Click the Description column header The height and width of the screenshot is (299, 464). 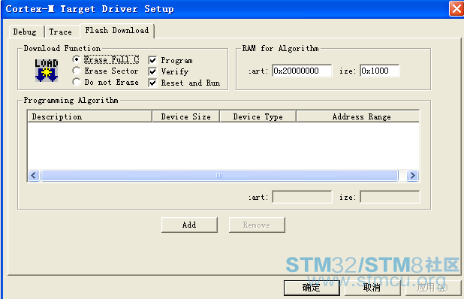point(89,116)
